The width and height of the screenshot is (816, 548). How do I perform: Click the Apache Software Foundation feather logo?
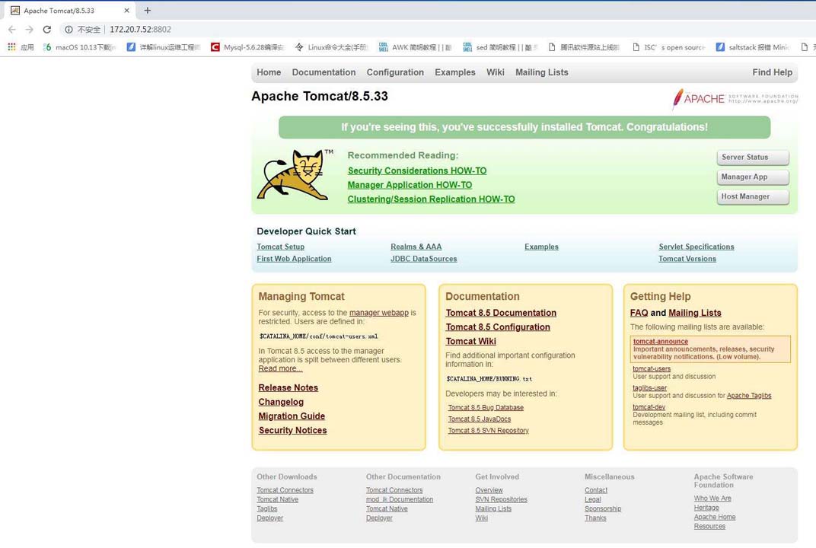[735, 98]
